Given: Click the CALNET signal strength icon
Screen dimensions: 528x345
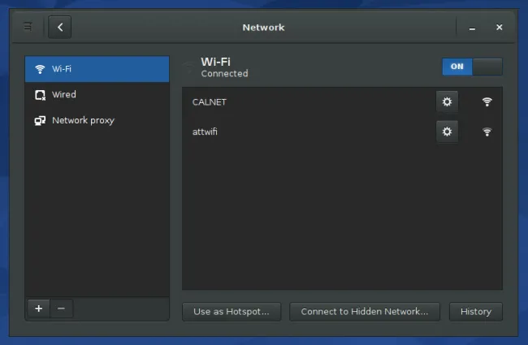Looking at the screenshot, I should click(x=487, y=101).
